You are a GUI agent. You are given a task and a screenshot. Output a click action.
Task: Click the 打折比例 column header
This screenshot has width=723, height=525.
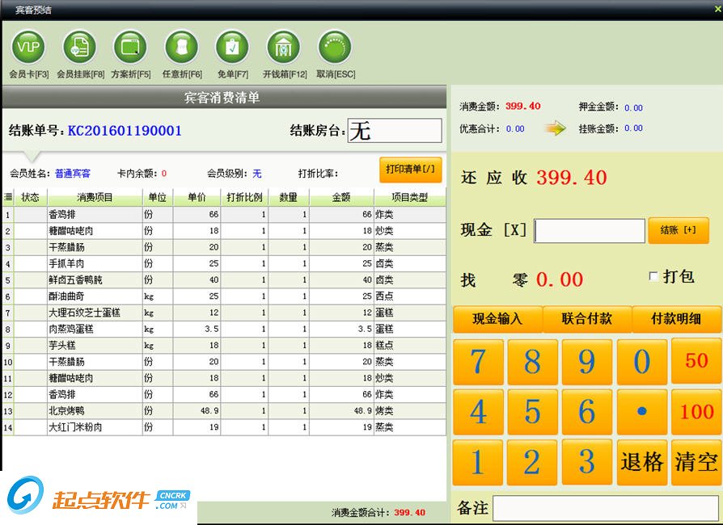244,197
